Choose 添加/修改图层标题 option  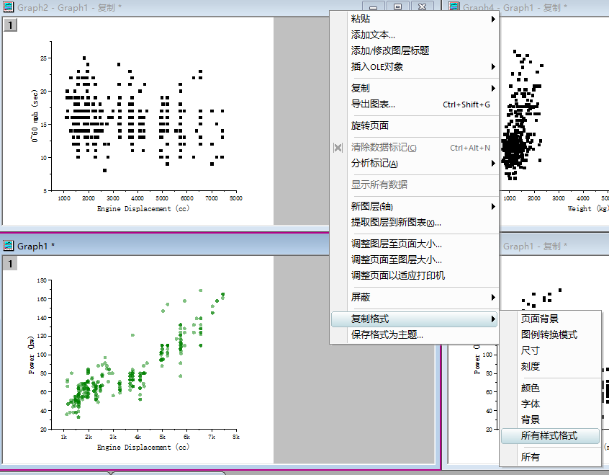[390, 51]
